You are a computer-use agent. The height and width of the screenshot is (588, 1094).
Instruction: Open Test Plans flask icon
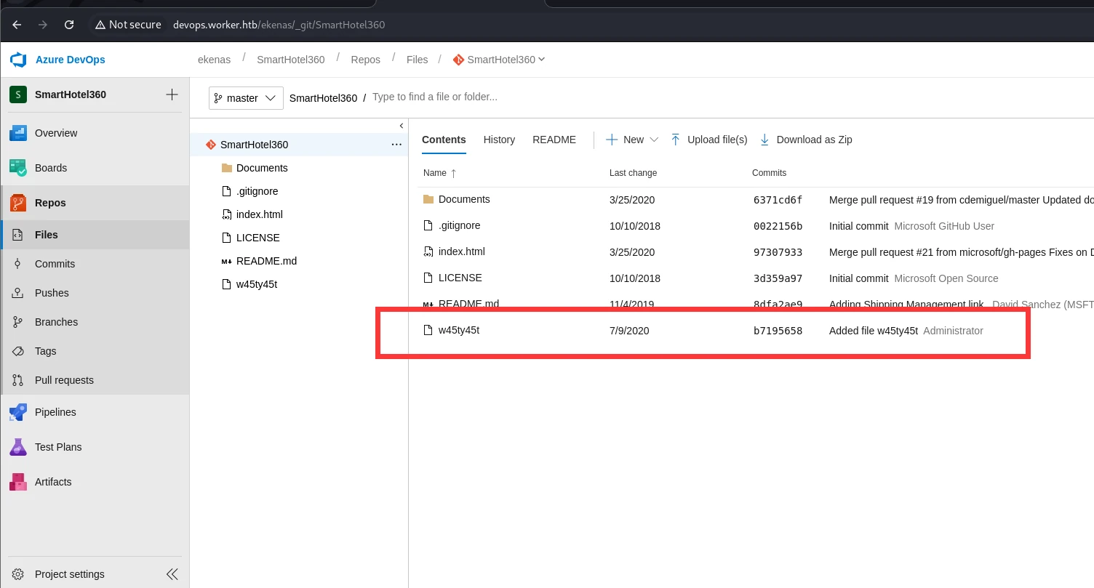tap(18, 447)
